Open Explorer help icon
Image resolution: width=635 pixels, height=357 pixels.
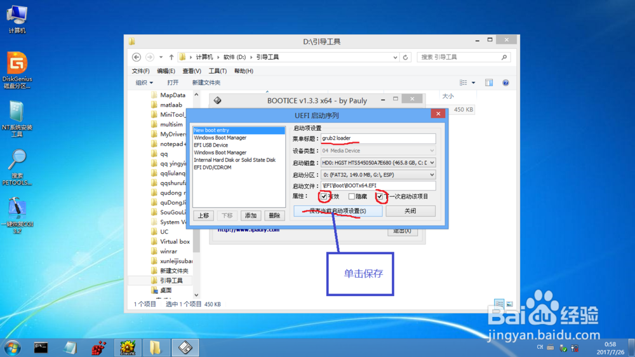[506, 83]
